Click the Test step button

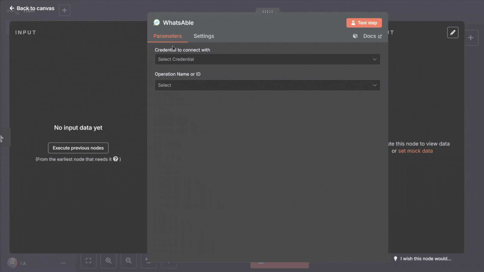tap(364, 23)
